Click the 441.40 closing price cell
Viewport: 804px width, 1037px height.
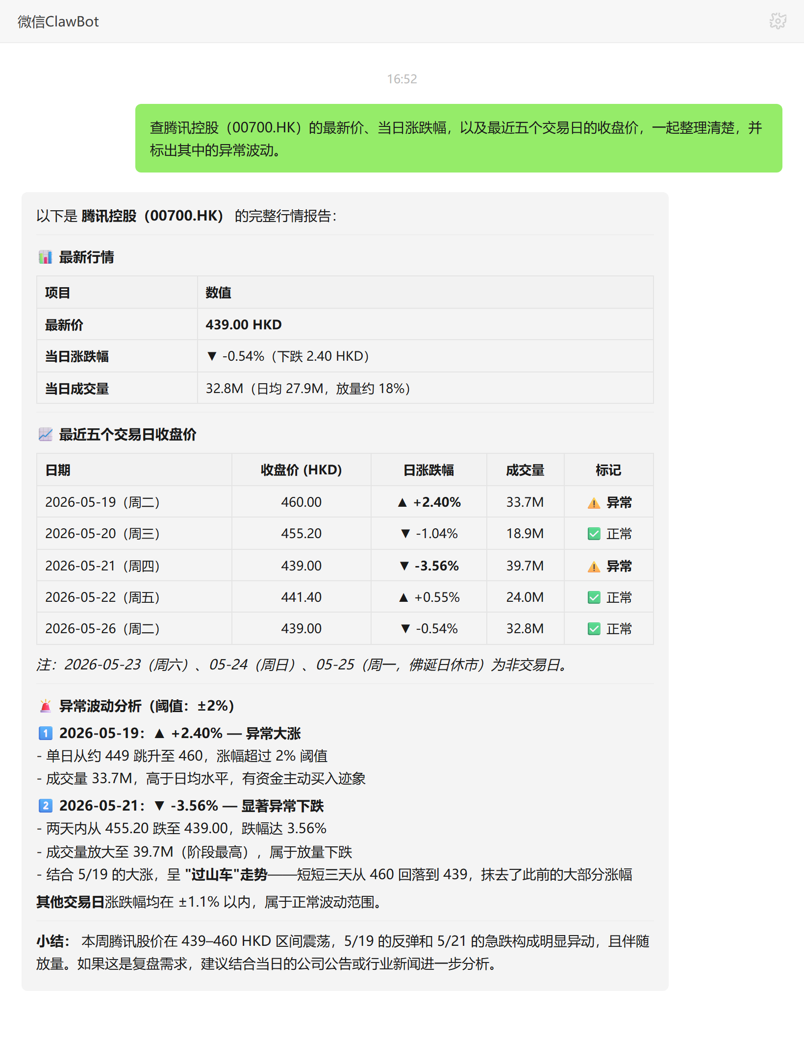click(x=301, y=597)
